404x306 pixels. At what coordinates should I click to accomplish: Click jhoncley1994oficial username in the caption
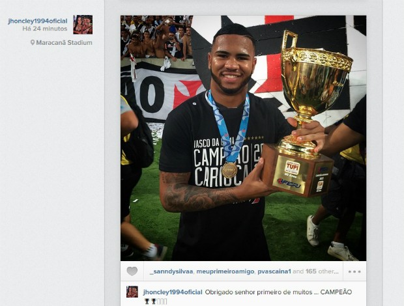pos(173,292)
